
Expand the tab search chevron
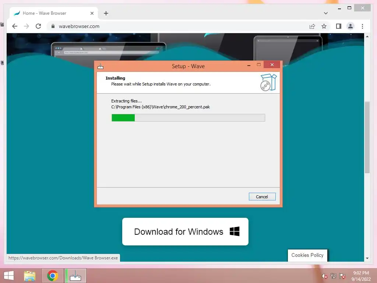(x=325, y=13)
